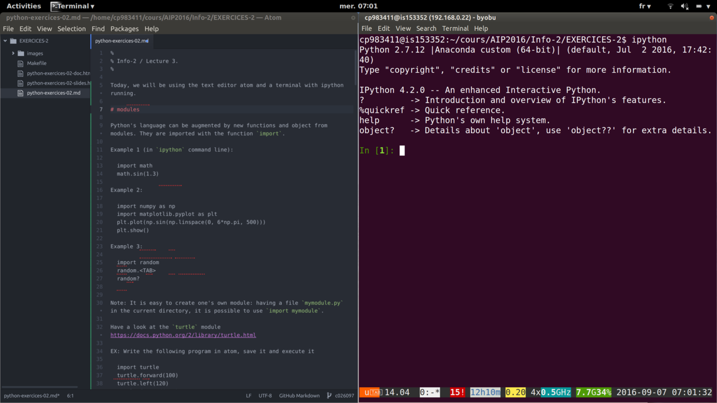Open the turtle module documentation link

[183, 335]
